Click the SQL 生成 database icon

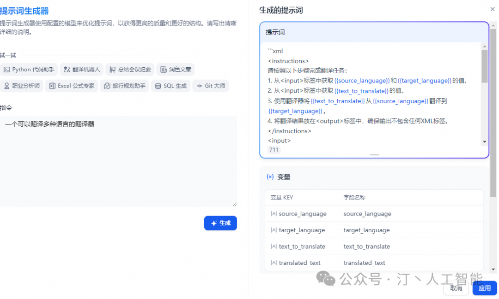click(x=158, y=86)
